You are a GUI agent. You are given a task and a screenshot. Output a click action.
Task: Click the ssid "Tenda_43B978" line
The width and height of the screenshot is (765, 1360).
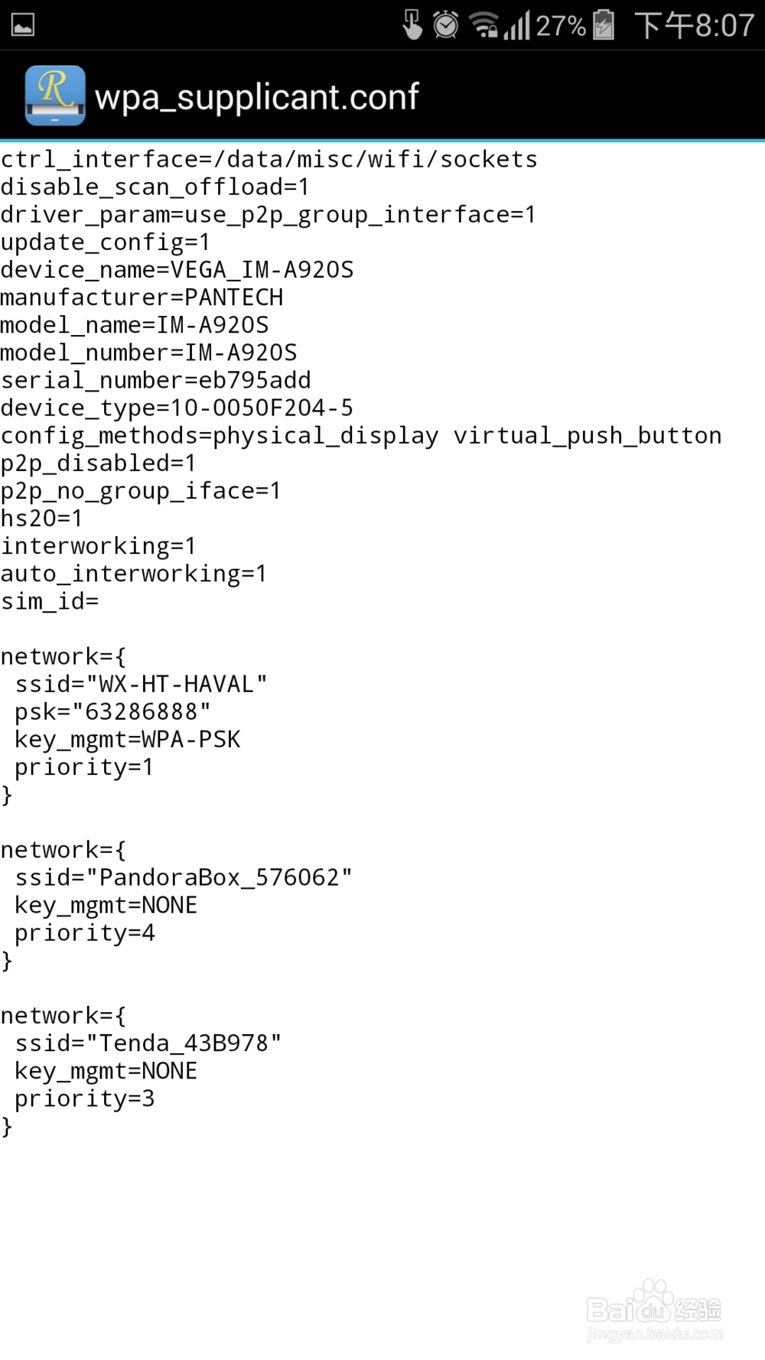click(x=148, y=1043)
